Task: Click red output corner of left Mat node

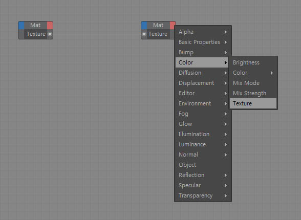Action: pyautogui.click(x=50, y=25)
